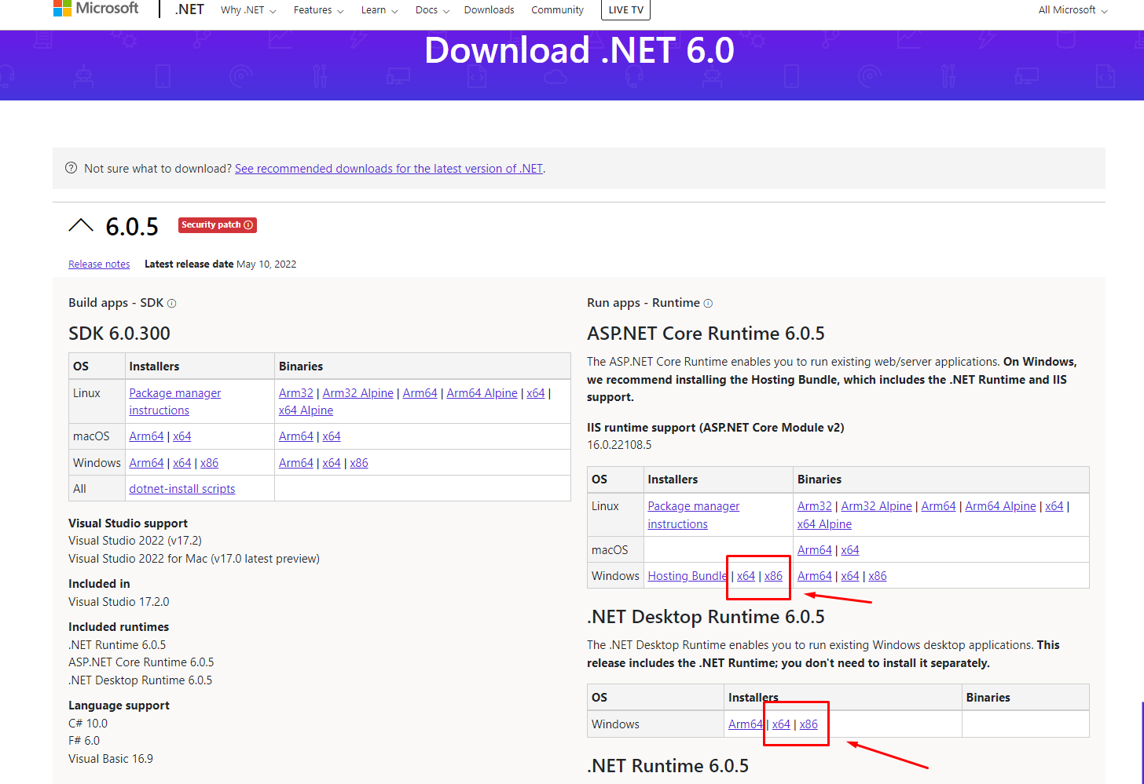
Task: Click the Security patch info icon
Action: click(x=248, y=225)
